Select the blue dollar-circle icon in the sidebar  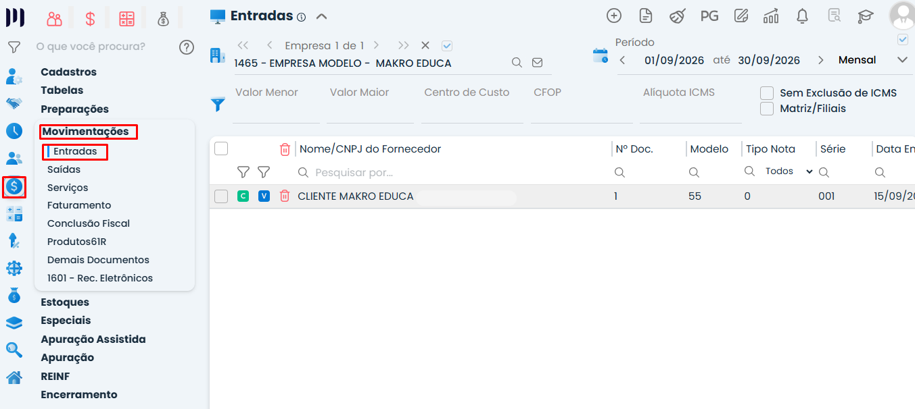[x=14, y=186]
